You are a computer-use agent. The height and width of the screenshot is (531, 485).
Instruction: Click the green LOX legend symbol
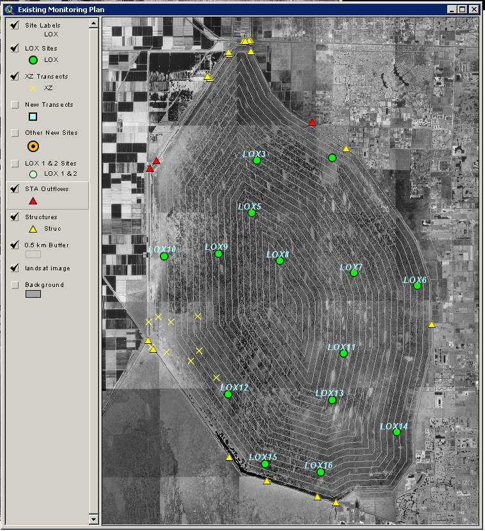coord(33,60)
